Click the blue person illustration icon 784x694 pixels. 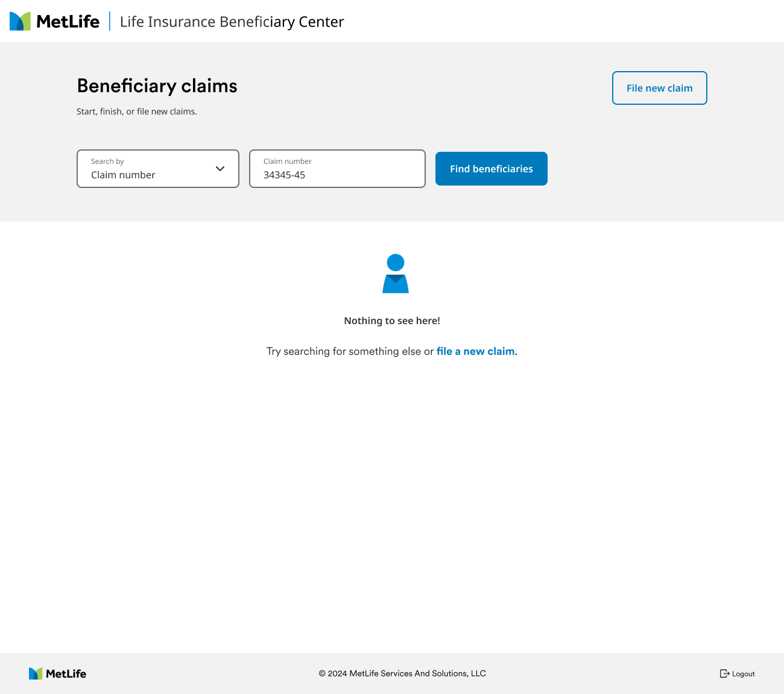coord(396,274)
